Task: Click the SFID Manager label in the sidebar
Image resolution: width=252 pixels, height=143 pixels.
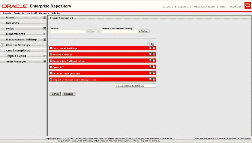Action: coord(16,61)
